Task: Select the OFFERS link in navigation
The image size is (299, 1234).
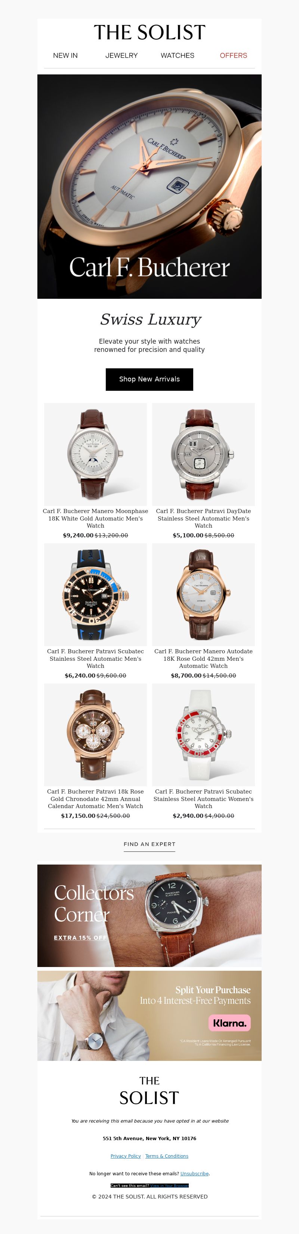Action: click(x=233, y=56)
